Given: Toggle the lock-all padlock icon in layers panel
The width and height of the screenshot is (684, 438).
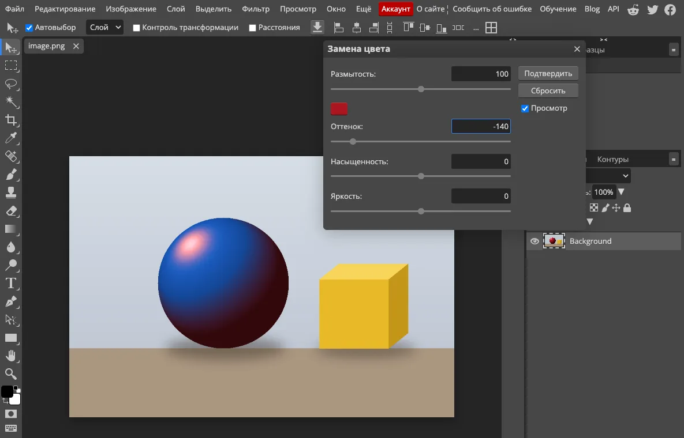Looking at the screenshot, I should (x=627, y=208).
